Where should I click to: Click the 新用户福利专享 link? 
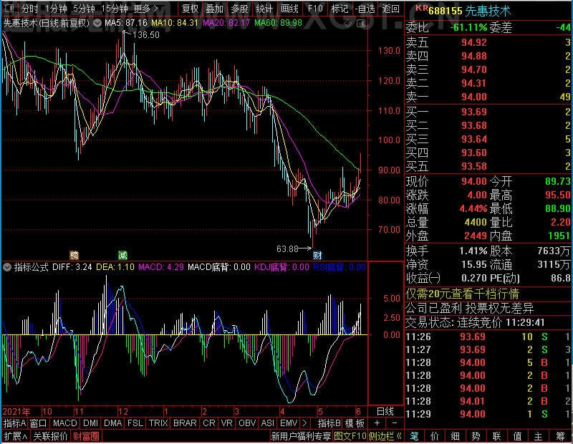coord(301,436)
